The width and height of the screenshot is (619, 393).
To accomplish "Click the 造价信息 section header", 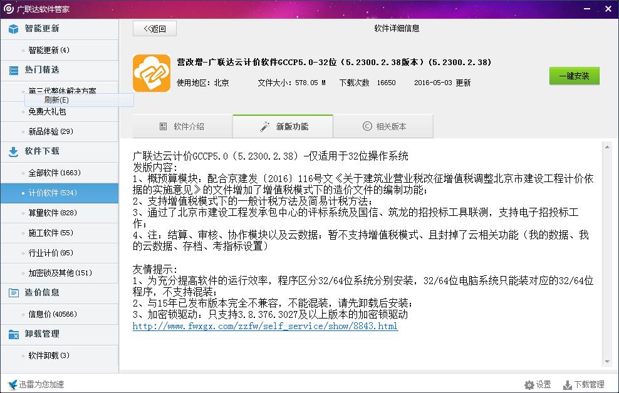I will pyautogui.click(x=60, y=292).
